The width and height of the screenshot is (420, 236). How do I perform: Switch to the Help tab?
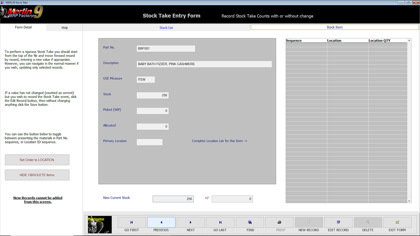pyautogui.click(x=65, y=28)
